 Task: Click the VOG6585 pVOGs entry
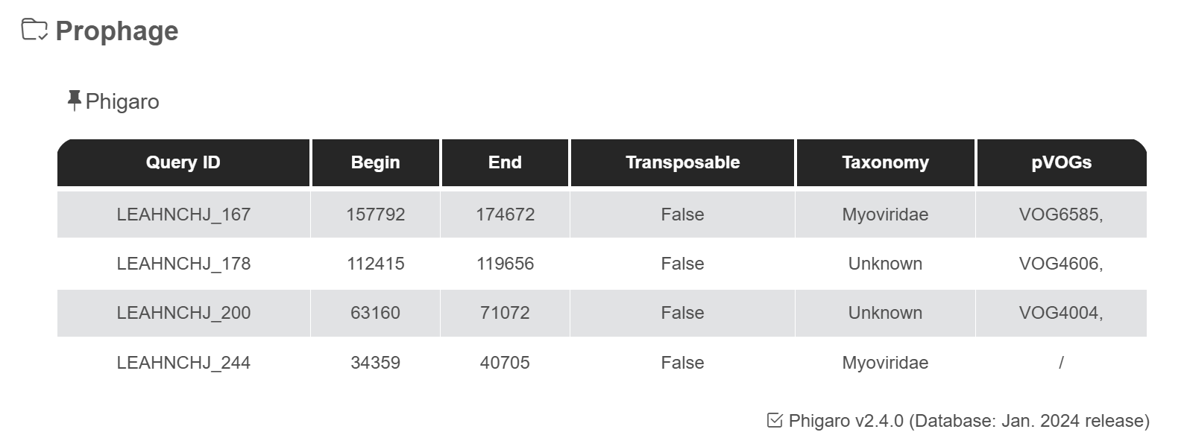click(x=1060, y=215)
